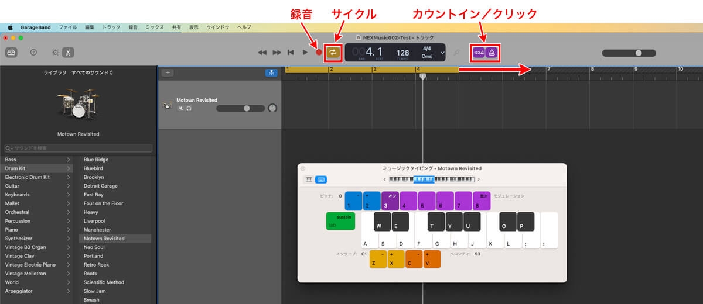Open the ミックス menu
Image resolution: width=703 pixels, height=304 pixels.
point(155,27)
